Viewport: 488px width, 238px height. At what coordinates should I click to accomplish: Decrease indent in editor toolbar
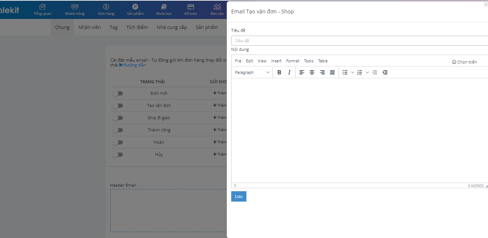[375, 72]
